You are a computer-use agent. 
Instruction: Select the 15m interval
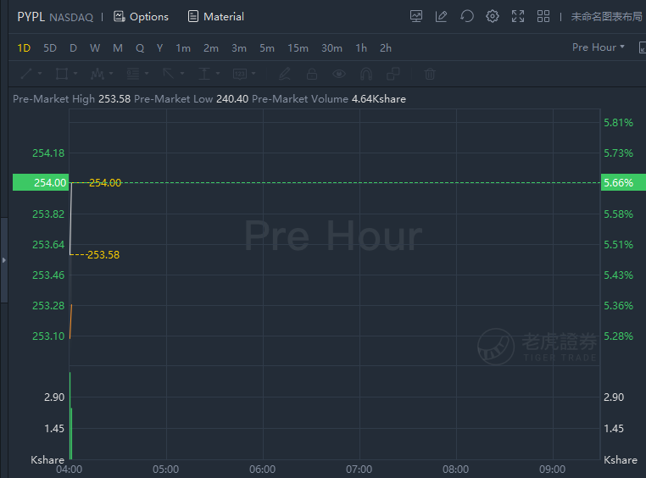298,48
